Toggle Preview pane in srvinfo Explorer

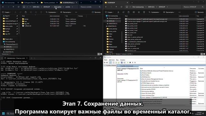(x=96, y=12)
